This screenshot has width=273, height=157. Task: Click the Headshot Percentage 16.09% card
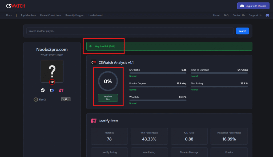[229, 136]
